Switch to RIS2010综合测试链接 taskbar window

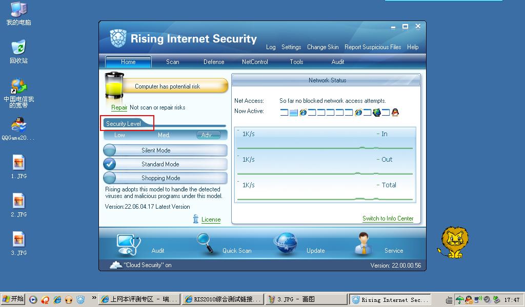click(223, 299)
